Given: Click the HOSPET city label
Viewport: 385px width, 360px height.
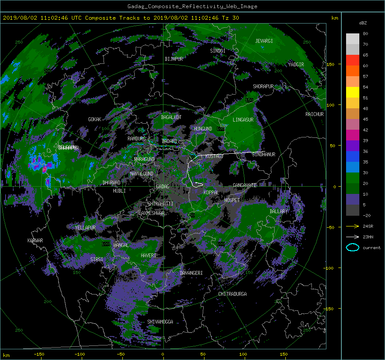Looking at the screenshot, I should (232, 200).
